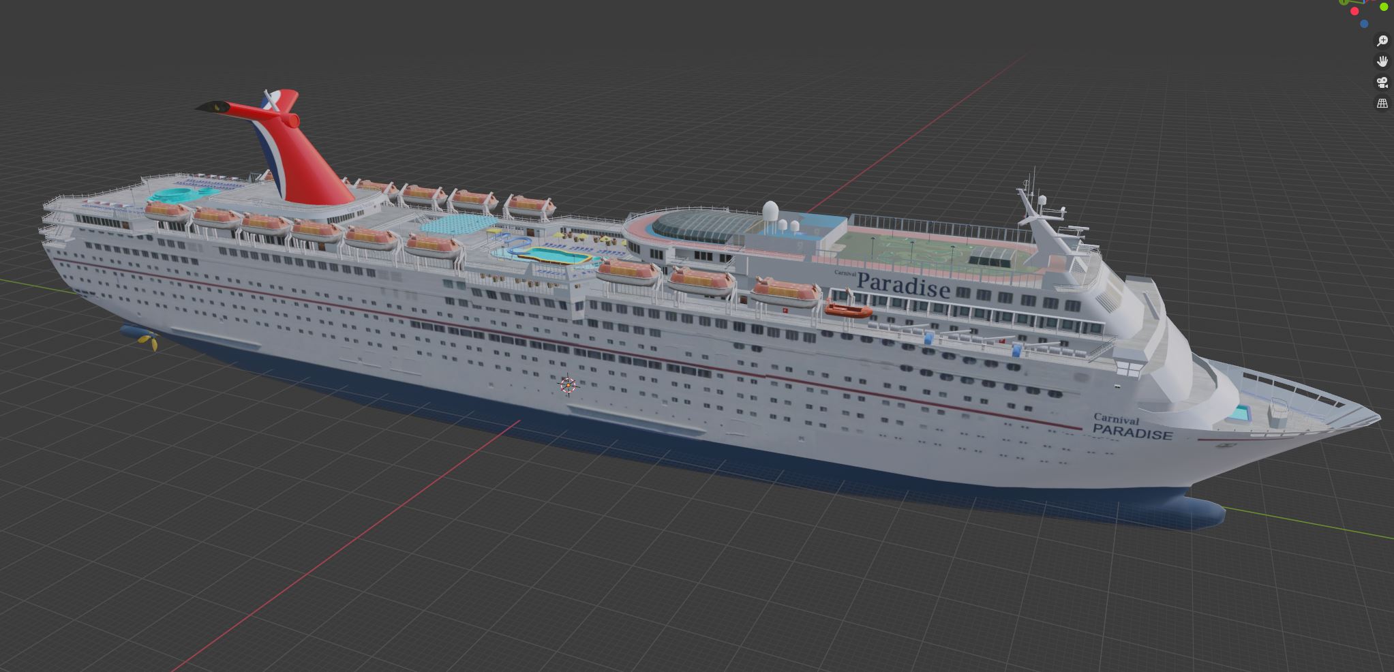This screenshot has height=672, width=1394.
Task: Click the bright green axis dot on gizmo
Action: pyautogui.click(x=1384, y=6)
